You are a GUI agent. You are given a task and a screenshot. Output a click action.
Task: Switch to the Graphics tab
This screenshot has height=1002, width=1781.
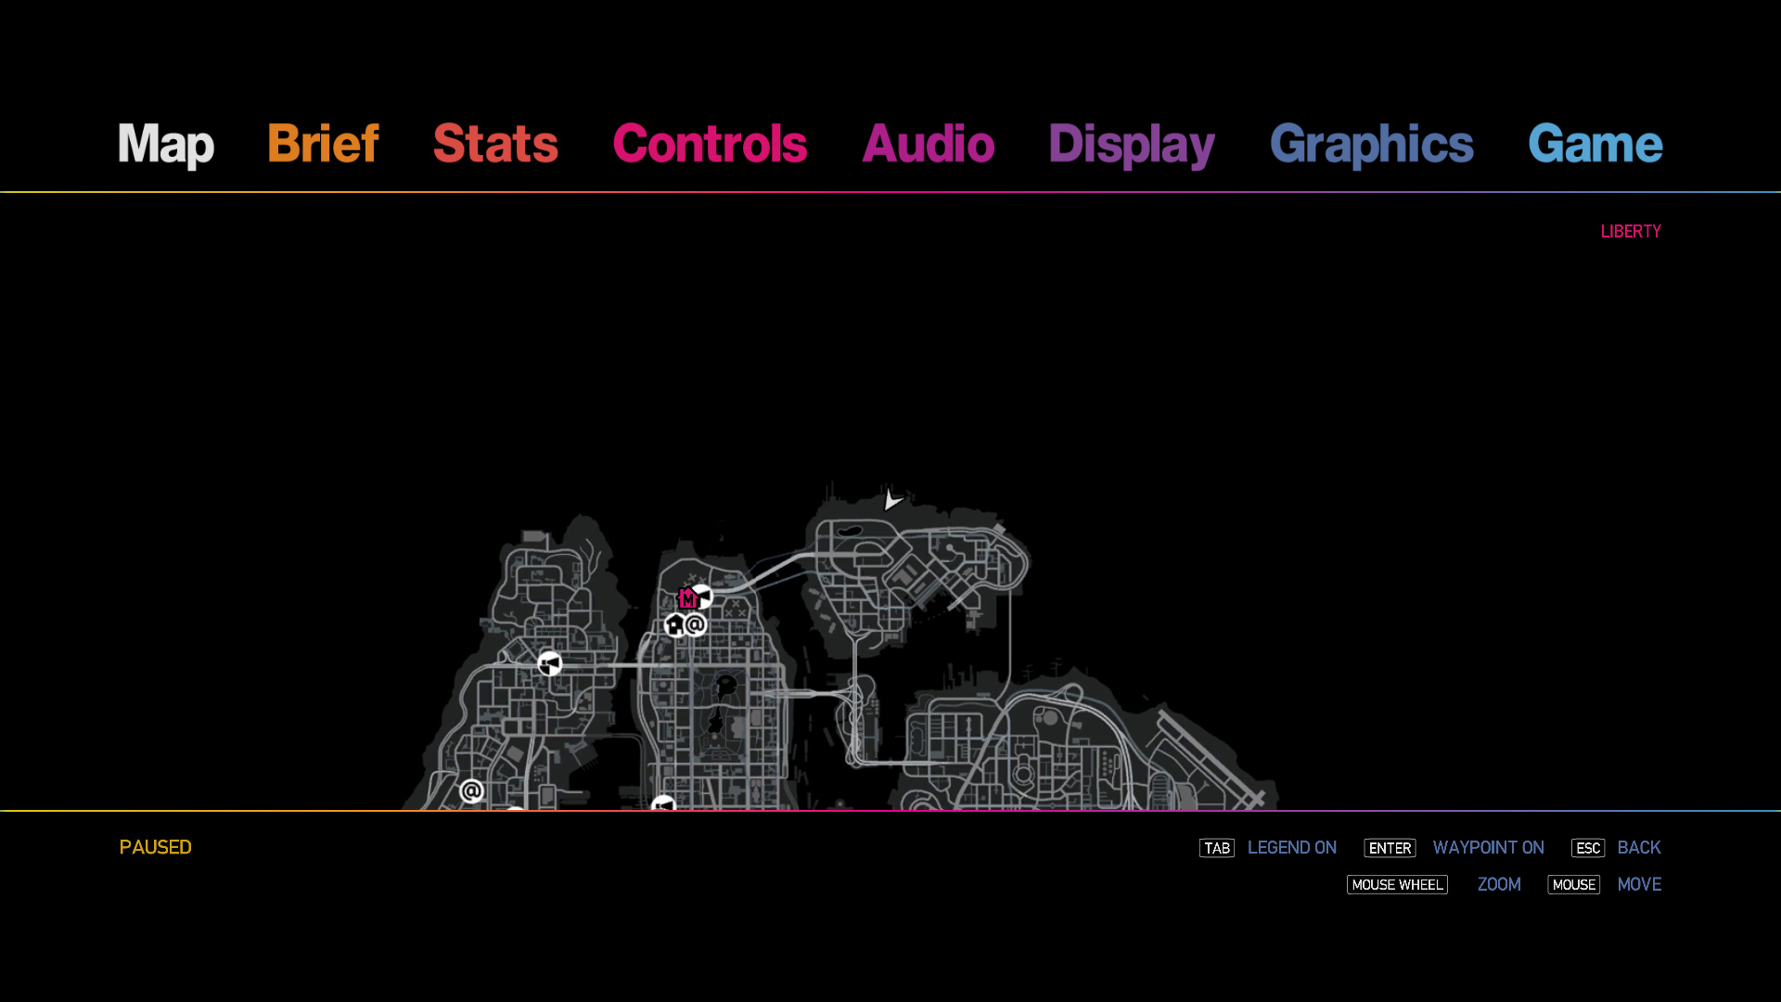click(x=1371, y=145)
